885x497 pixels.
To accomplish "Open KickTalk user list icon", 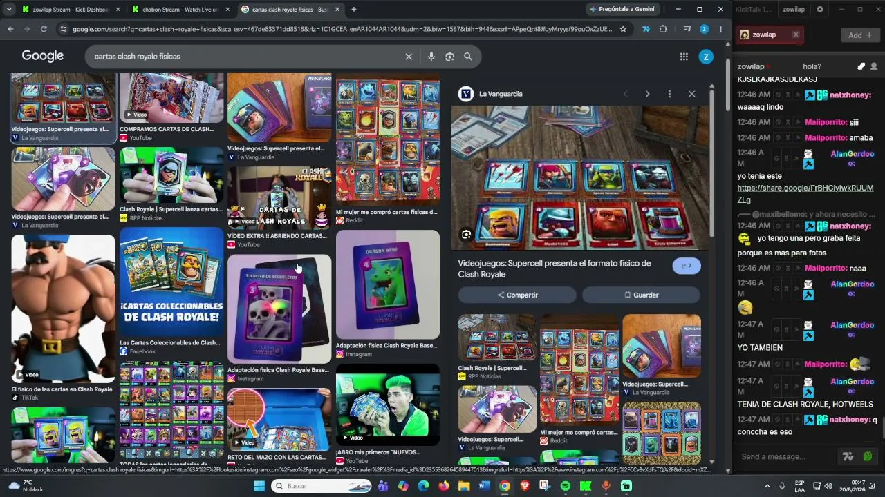I will click(x=874, y=66).
